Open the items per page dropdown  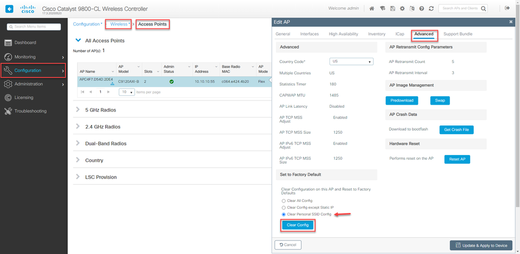126,92
